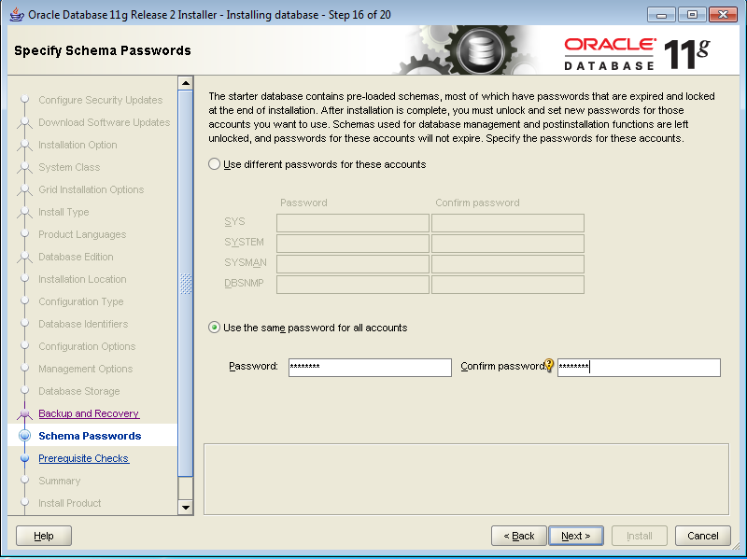Click the Download Software Updates step
This screenshot has width=747, height=559.
coord(105,122)
